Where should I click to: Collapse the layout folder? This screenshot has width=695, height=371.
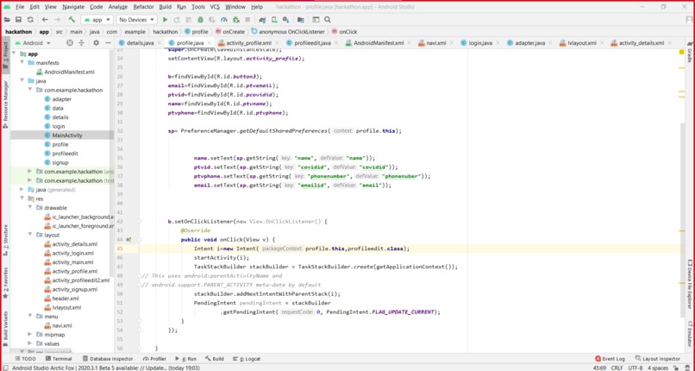29,235
